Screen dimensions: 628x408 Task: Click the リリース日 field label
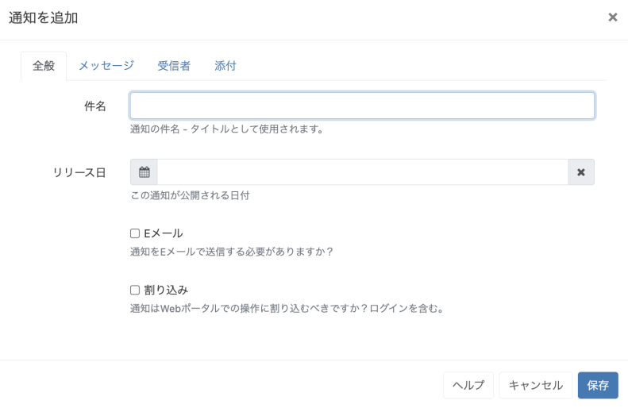coord(79,172)
